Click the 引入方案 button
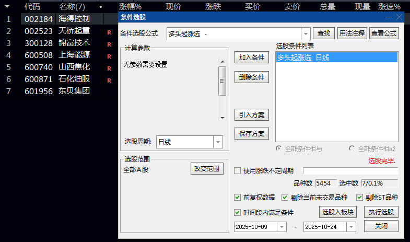This screenshot has width=410, height=242. point(252,115)
